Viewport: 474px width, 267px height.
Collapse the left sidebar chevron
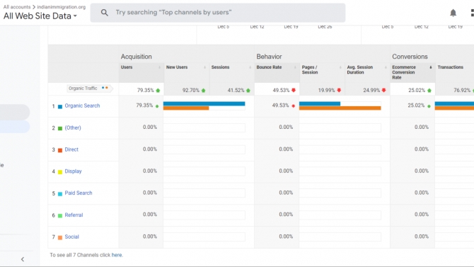(23, 259)
